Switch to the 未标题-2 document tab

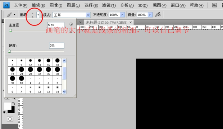(x=107, y=22)
